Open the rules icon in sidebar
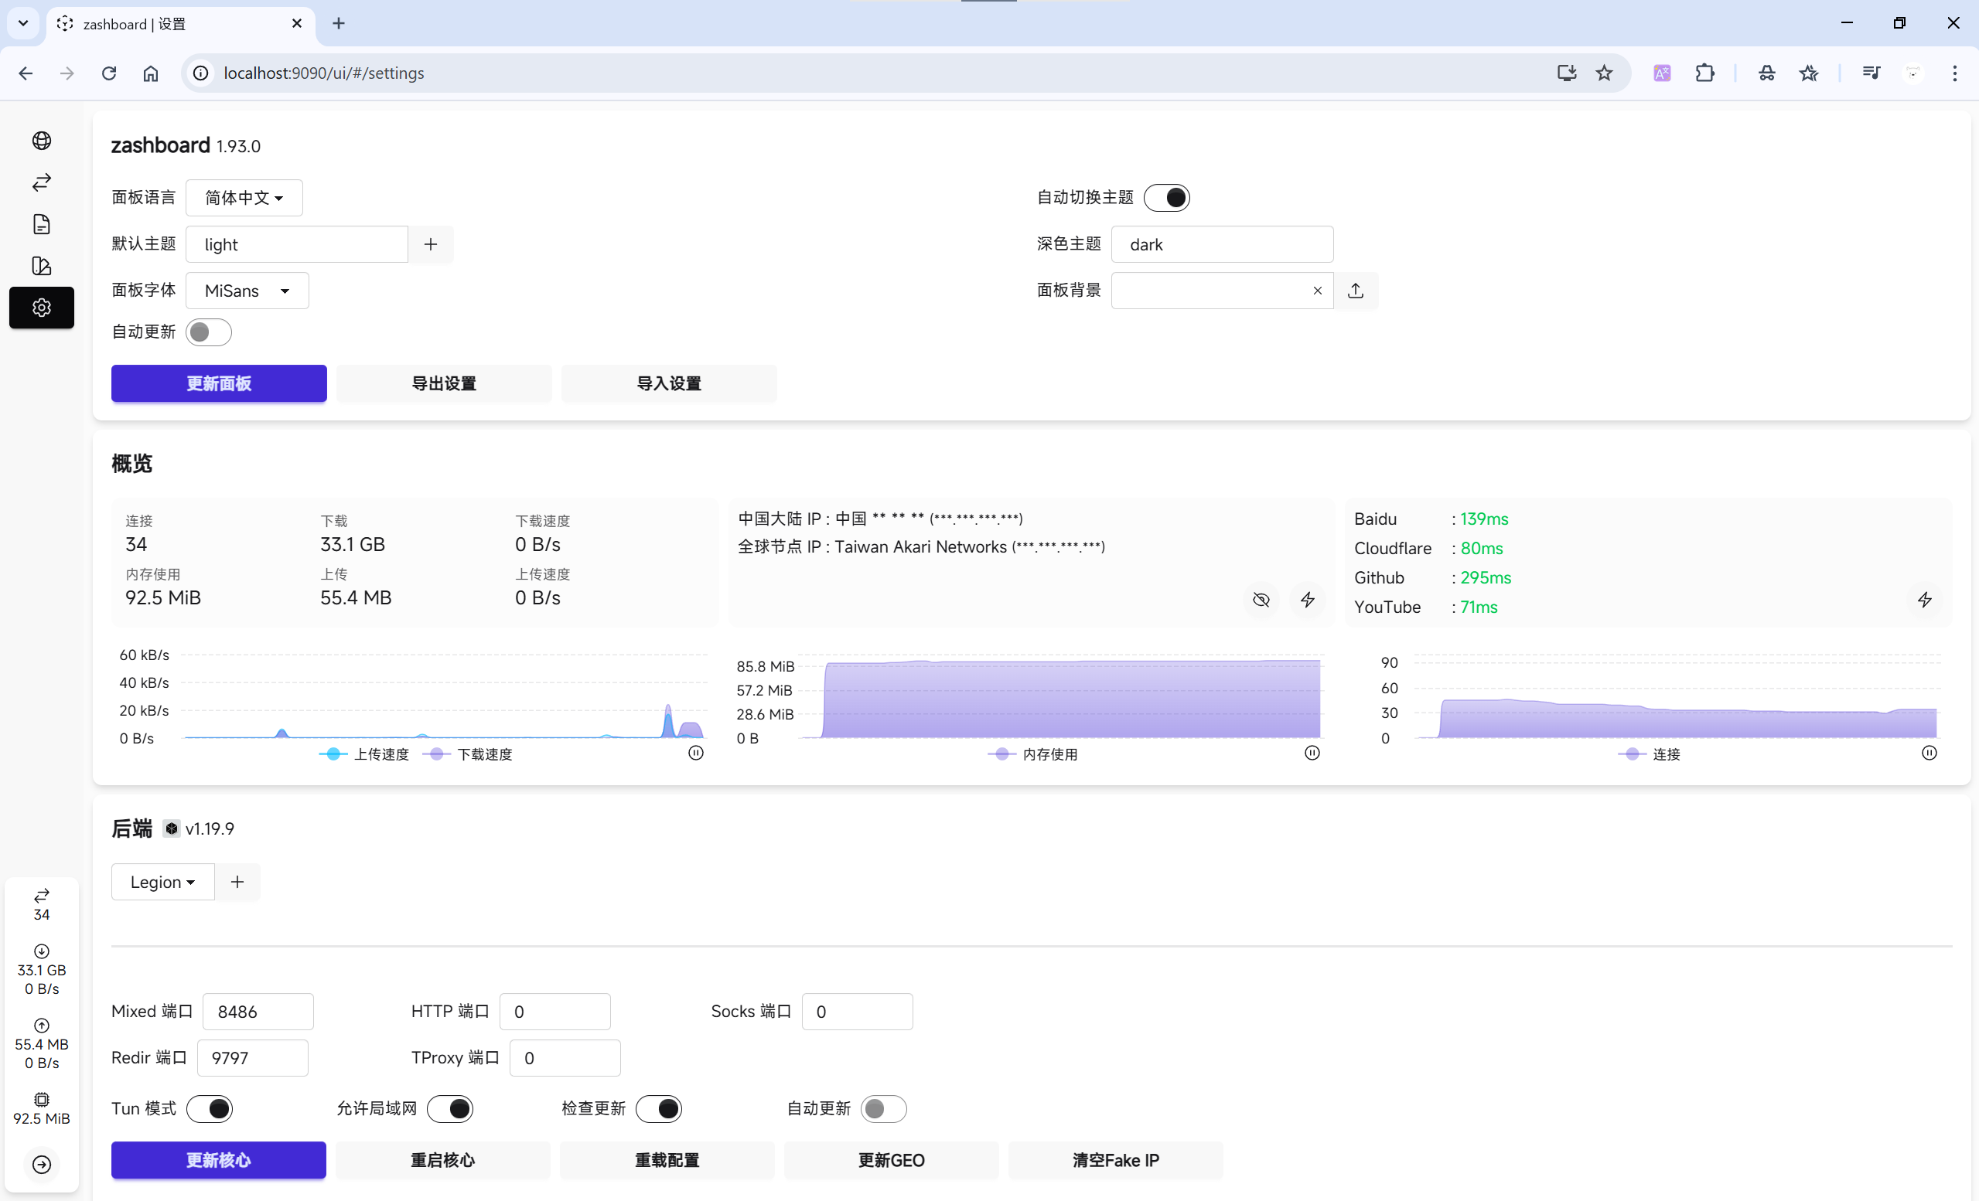Image resolution: width=1979 pixels, height=1201 pixels. [x=42, y=266]
